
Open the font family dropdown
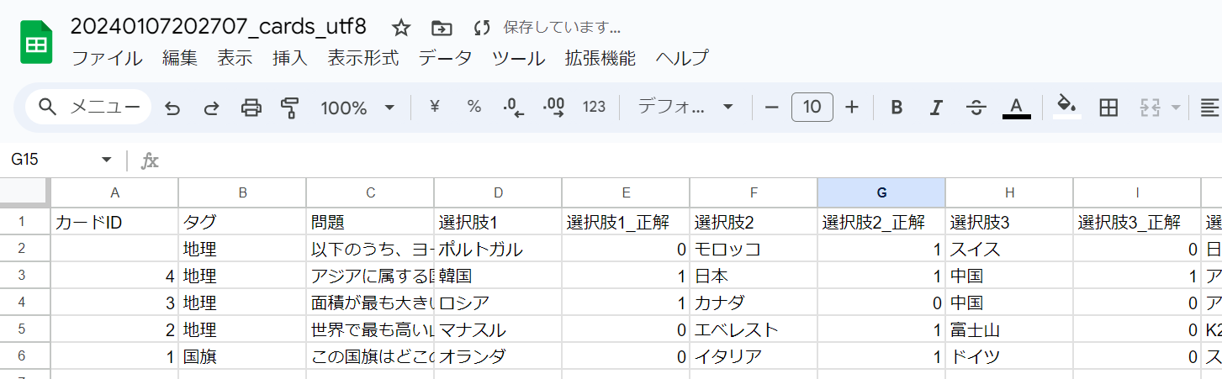click(685, 107)
